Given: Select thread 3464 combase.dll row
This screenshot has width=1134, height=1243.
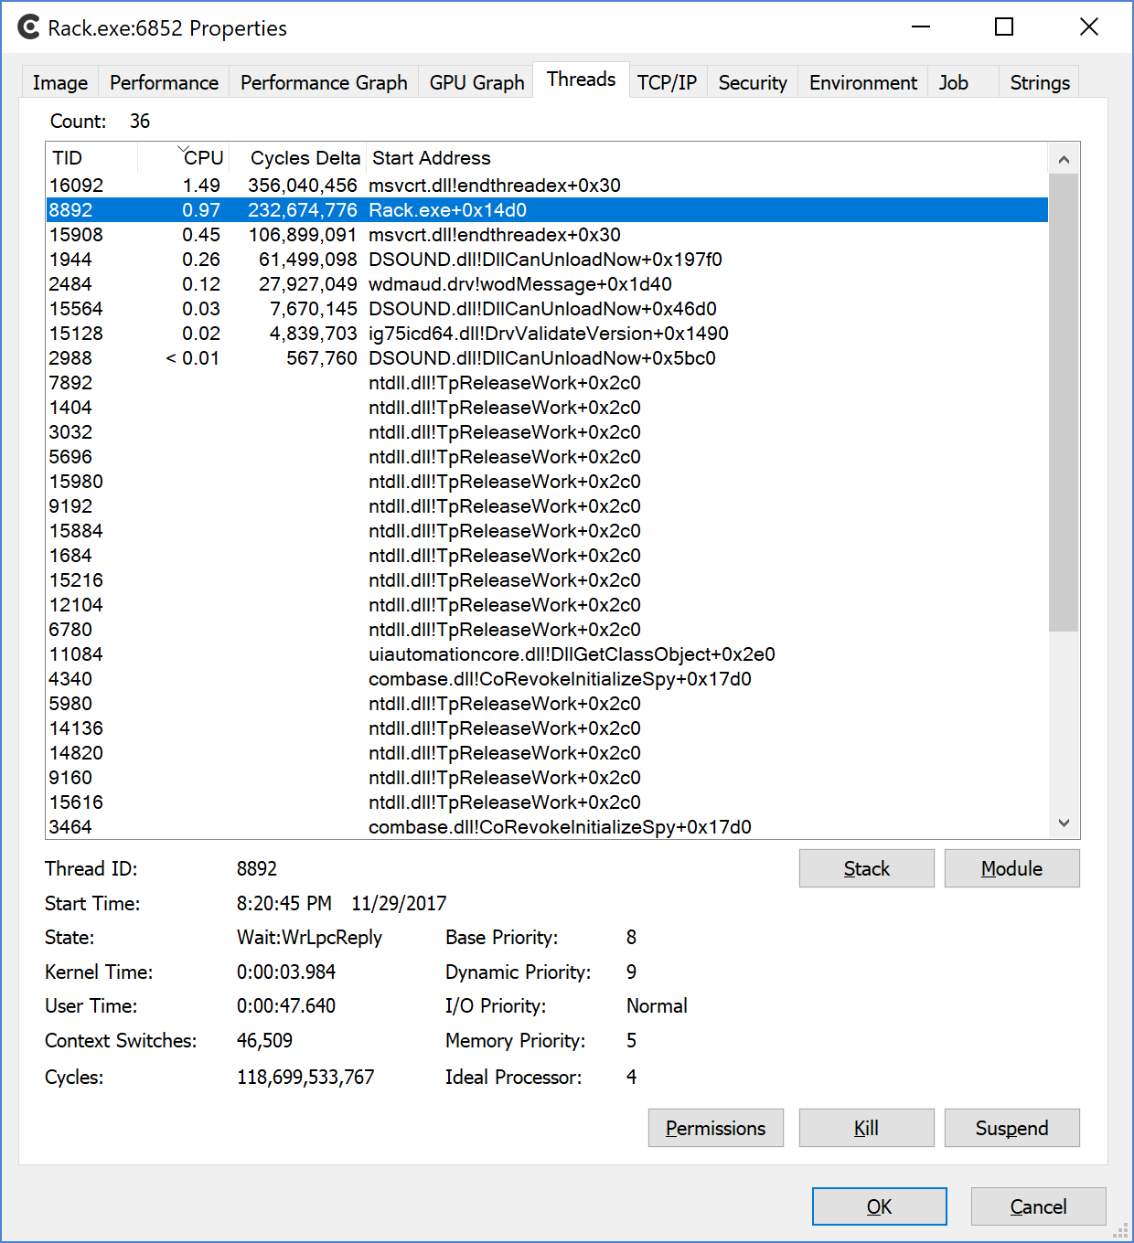Looking at the screenshot, I should (547, 827).
